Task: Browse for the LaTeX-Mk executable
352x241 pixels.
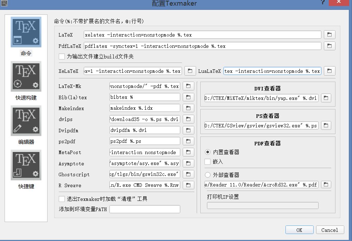Action: point(188,86)
